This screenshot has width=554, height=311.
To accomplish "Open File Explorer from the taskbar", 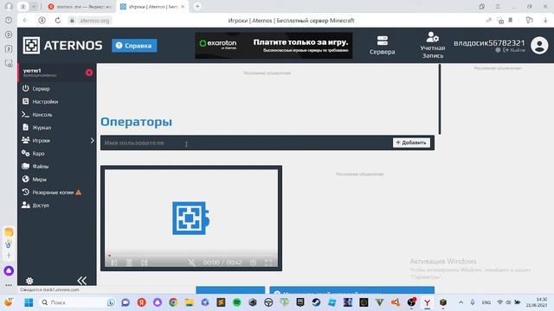I will [x=189, y=302].
